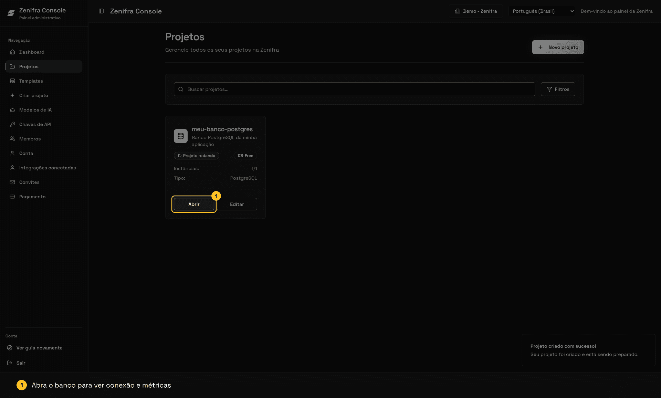Click the key icon for Chaves de API
Screen dimensions: 661x398
tap(12, 124)
